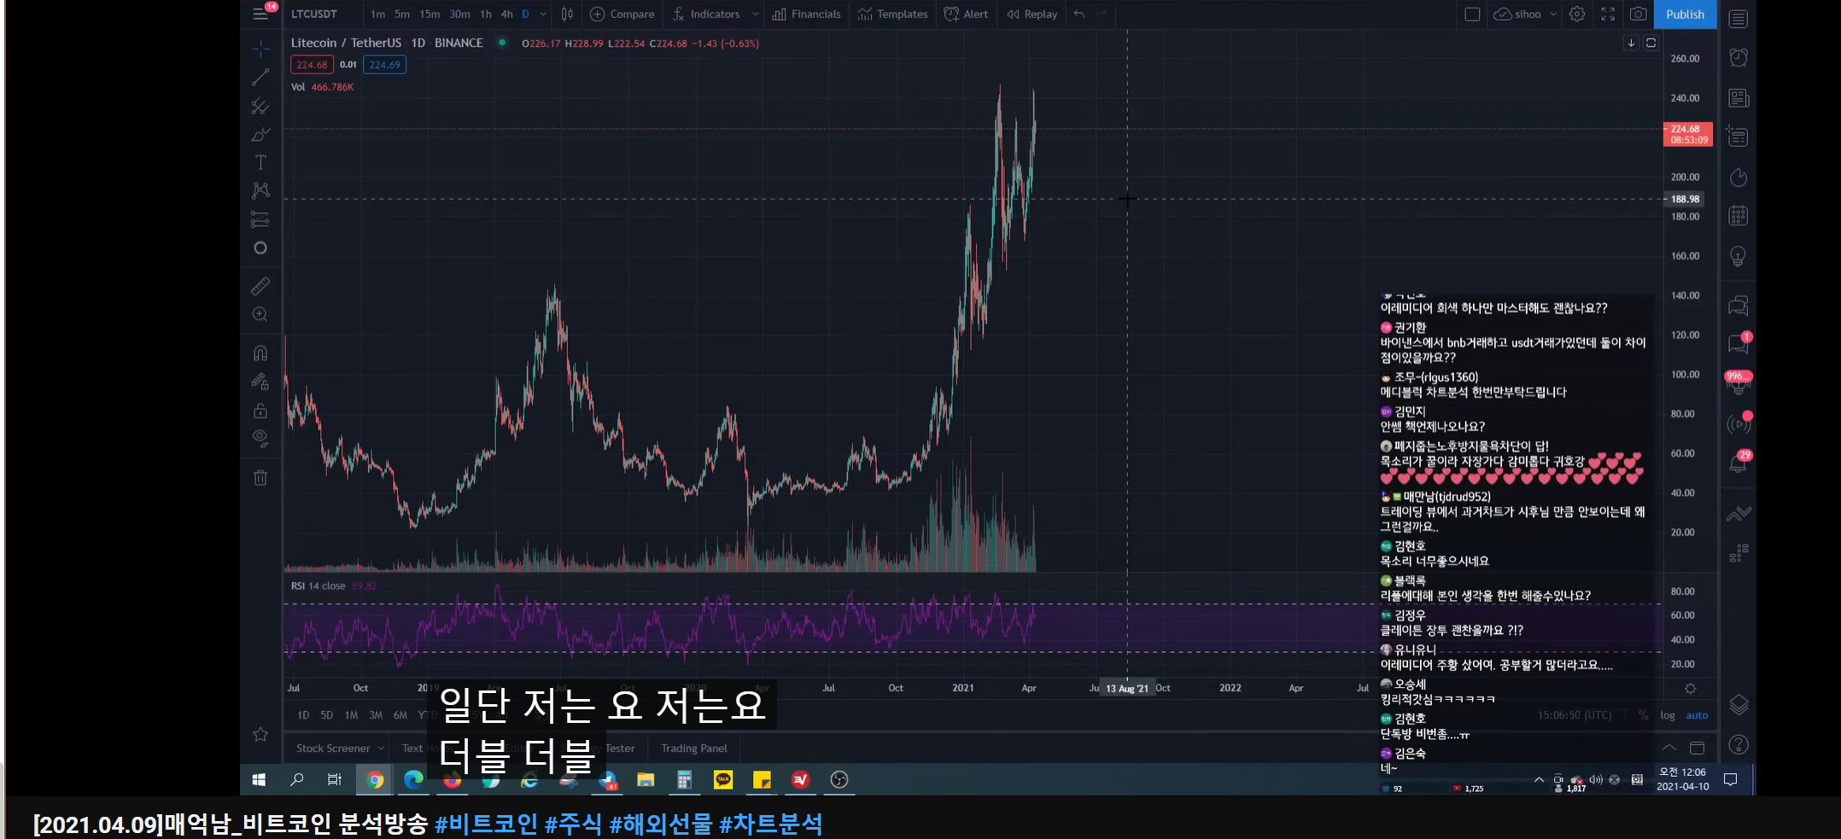Open the prediction and measurement tools

[260, 219]
